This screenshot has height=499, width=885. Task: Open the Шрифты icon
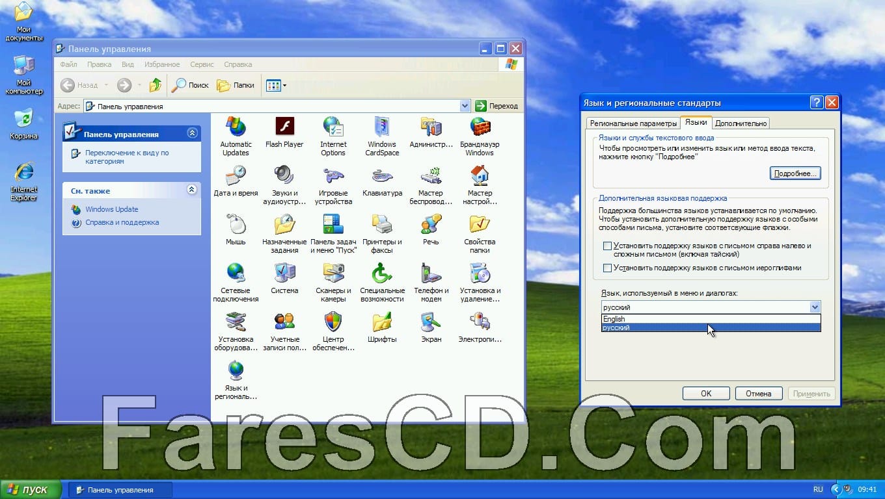[x=382, y=327]
